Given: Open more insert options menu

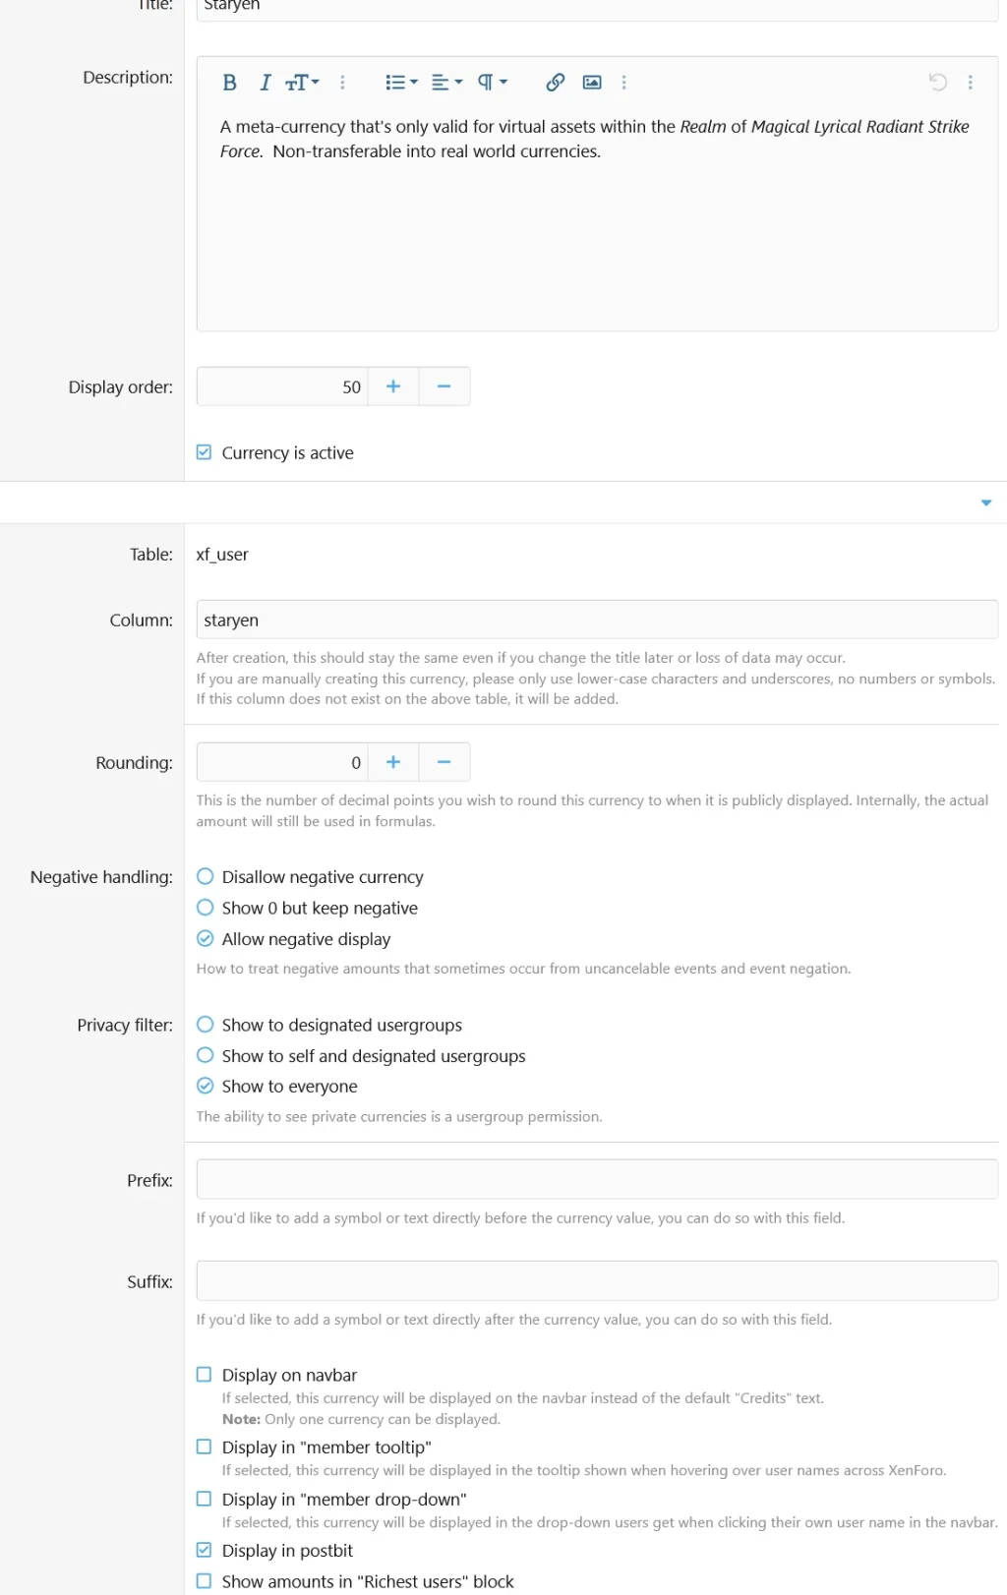Looking at the screenshot, I should click(623, 83).
